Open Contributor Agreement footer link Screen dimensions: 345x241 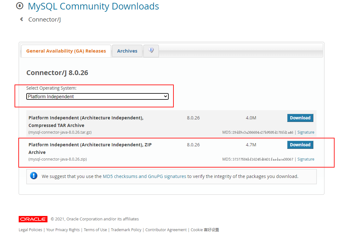tap(166, 230)
